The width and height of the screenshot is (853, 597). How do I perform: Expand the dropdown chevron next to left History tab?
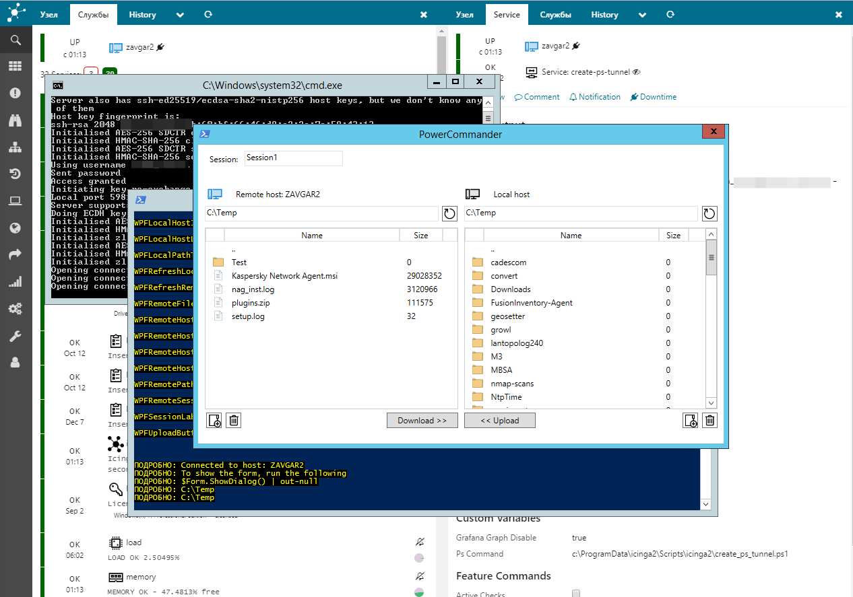click(x=180, y=15)
